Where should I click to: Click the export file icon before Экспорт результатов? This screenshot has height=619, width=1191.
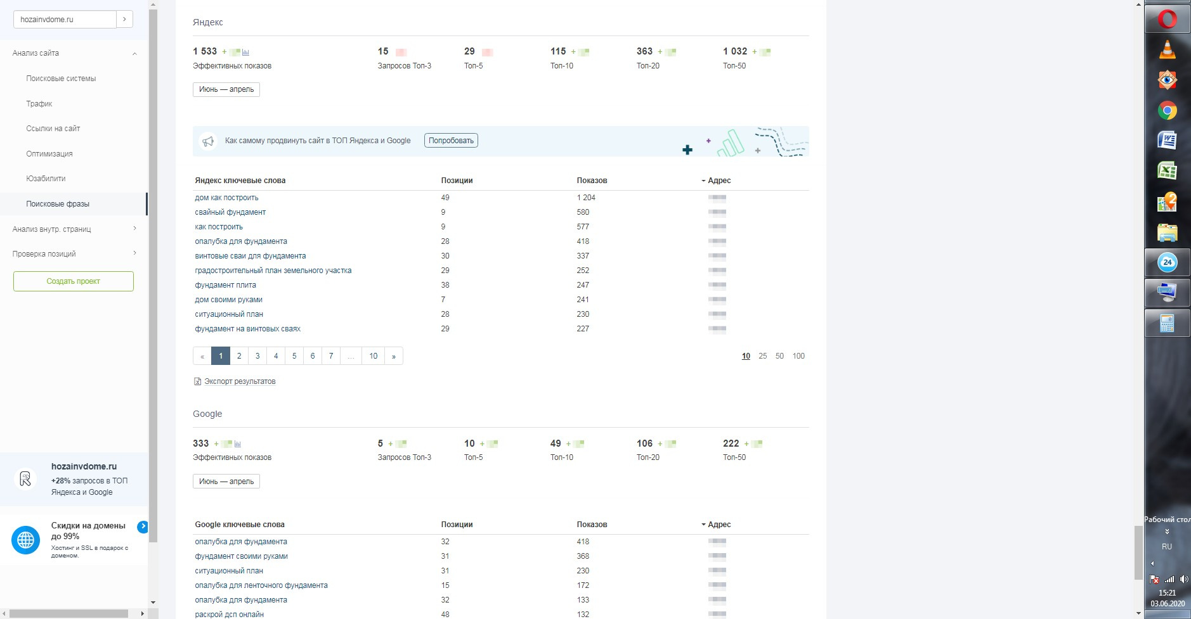pyautogui.click(x=197, y=381)
